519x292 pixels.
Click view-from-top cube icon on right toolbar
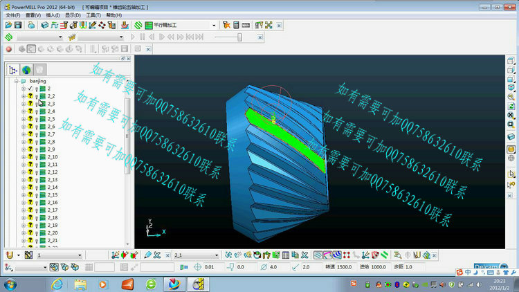(511, 61)
